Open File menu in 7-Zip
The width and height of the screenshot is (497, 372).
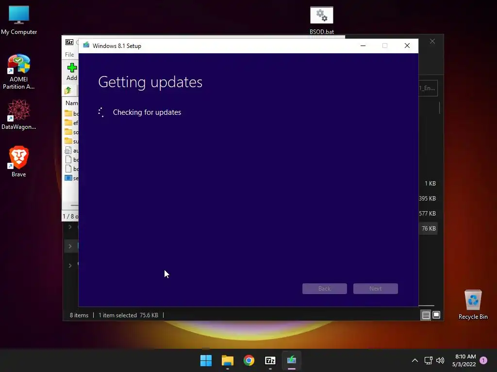(x=69, y=54)
